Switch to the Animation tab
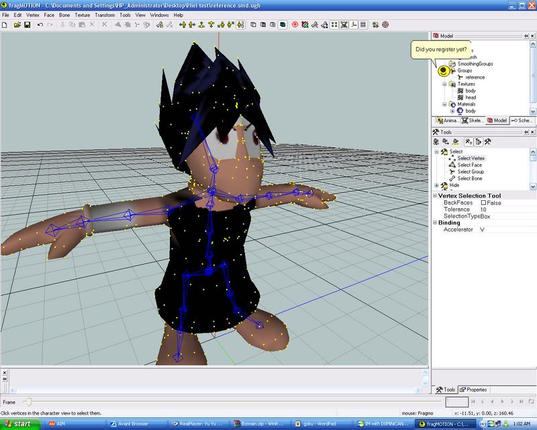Viewport: 537px width, 430px height. pyautogui.click(x=448, y=121)
